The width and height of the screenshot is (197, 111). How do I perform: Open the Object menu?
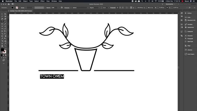point(25,1)
